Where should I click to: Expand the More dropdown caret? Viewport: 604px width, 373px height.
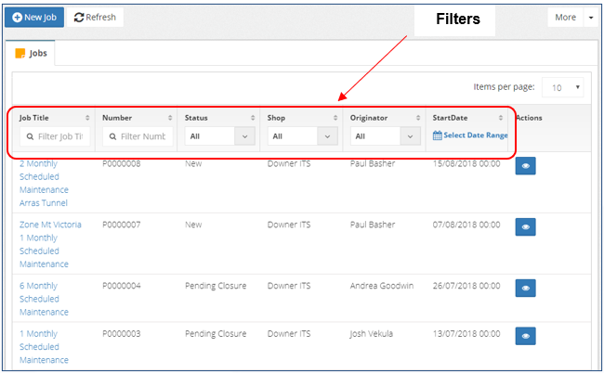point(591,18)
